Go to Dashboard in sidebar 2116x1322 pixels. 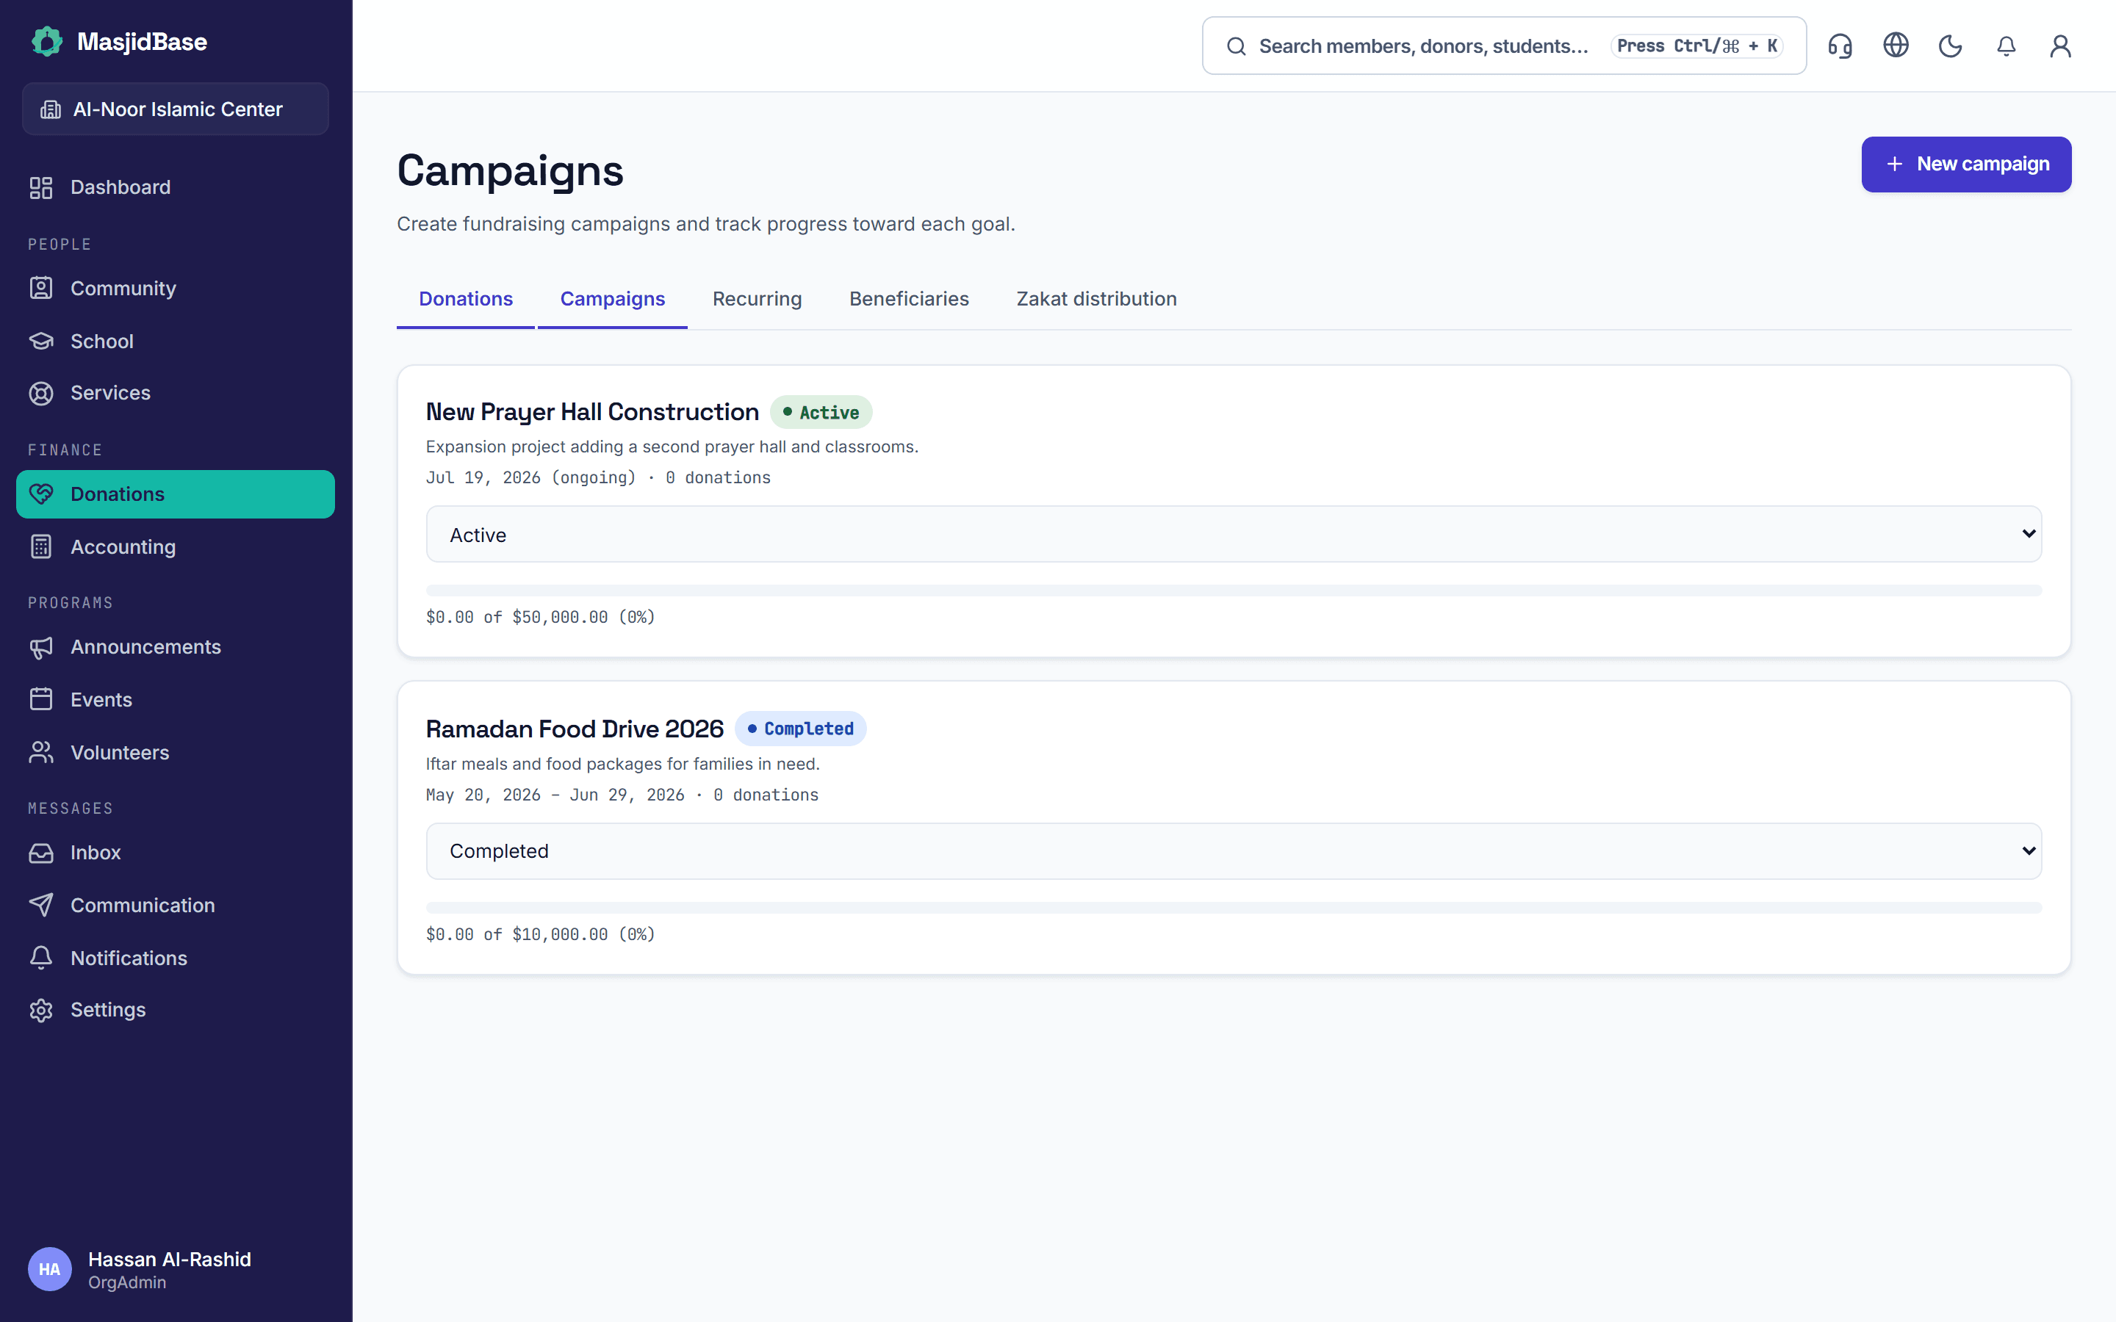pos(175,187)
